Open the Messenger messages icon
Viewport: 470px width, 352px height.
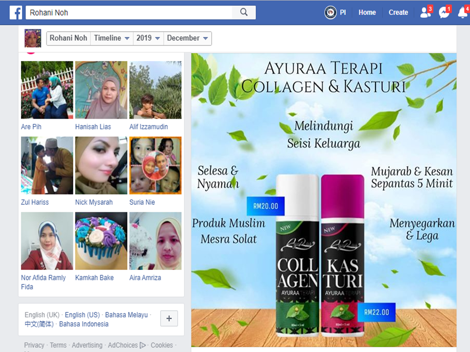coord(444,13)
